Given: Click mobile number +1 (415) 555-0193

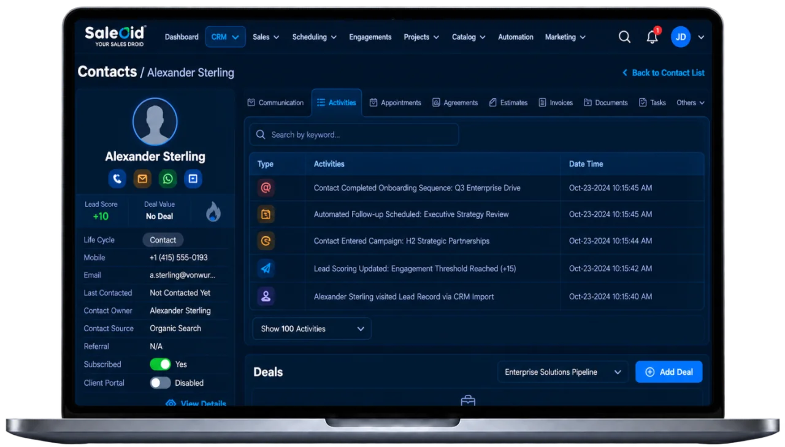Looking at the screenshot, I should [178, 258].
